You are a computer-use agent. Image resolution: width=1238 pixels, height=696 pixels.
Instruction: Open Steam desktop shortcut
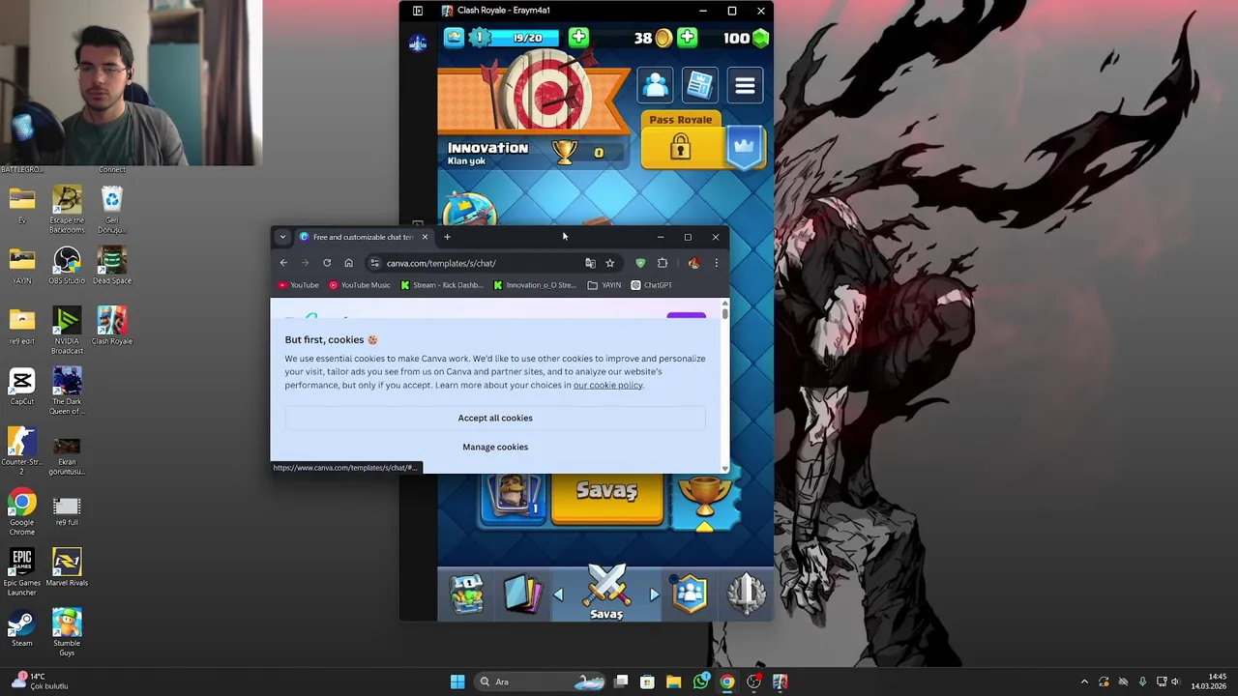22,628
